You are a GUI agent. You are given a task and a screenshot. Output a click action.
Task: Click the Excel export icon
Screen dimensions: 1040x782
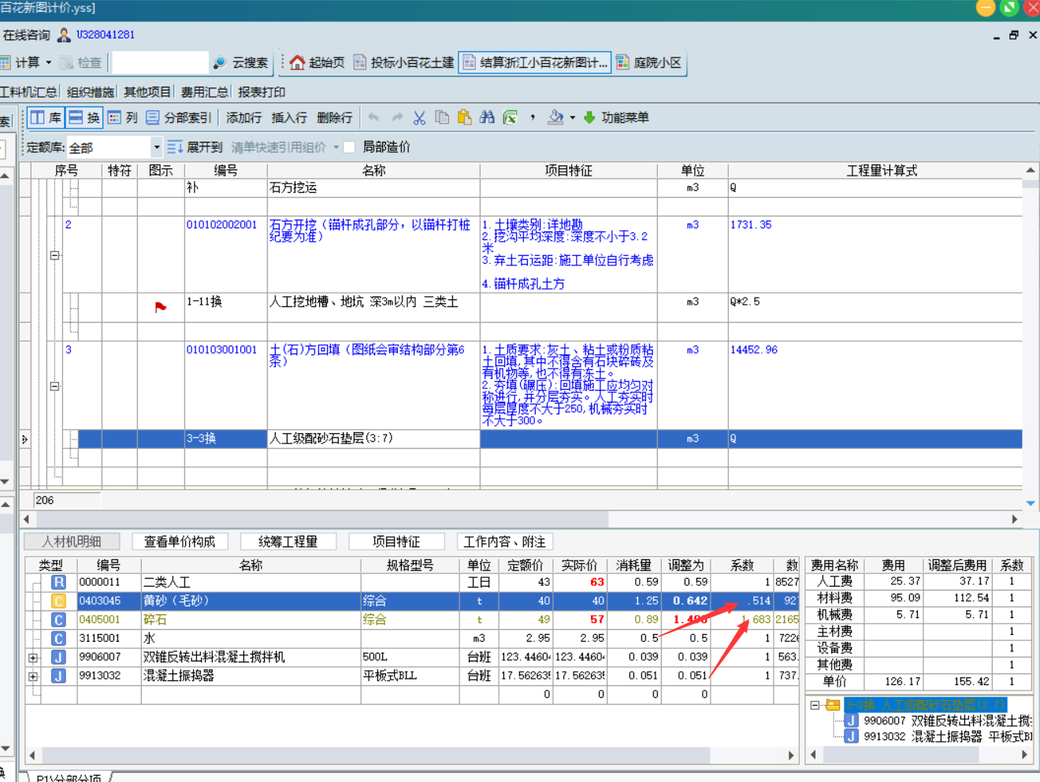tap(511, 117)
